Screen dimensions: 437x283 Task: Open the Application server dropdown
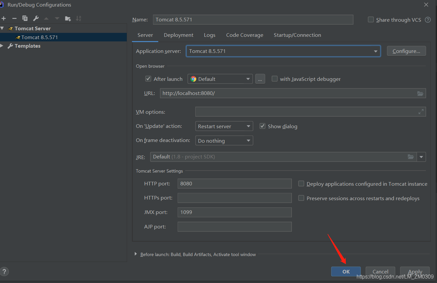point(283,51)
